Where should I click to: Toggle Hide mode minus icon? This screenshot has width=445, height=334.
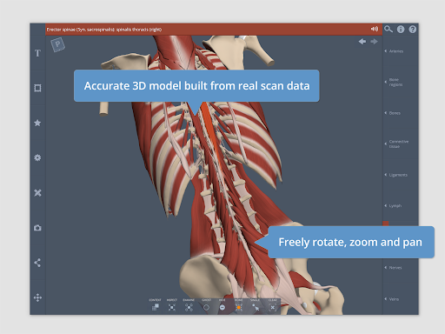coord(222,305)
